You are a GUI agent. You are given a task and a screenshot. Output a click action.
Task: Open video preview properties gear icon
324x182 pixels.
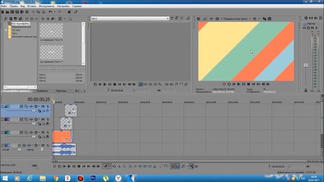tap(198, 19)
